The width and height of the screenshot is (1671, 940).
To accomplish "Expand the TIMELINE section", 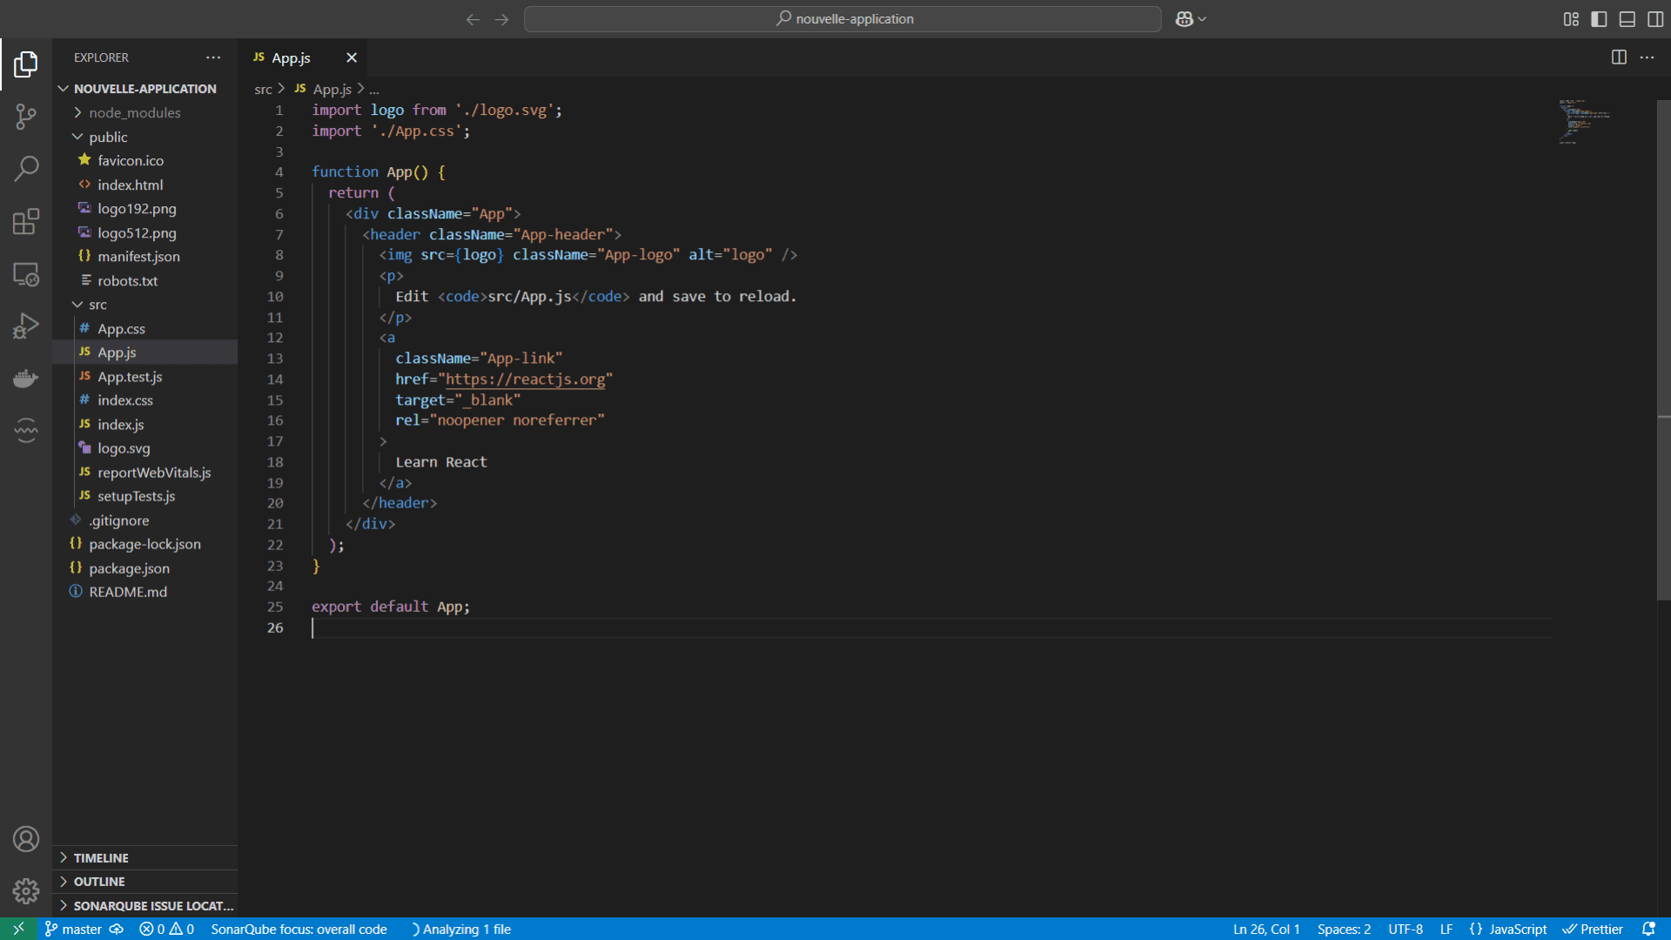I will tap(144, 858).
